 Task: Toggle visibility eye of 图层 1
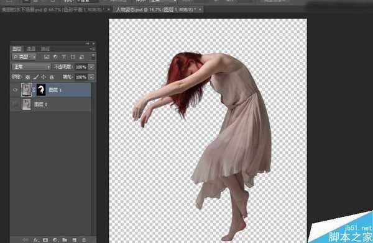(15, 90)
